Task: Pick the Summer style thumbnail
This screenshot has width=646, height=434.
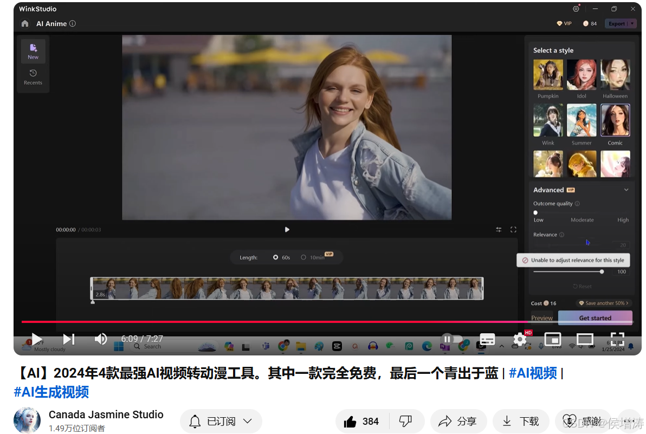Action: pos(582,120)
